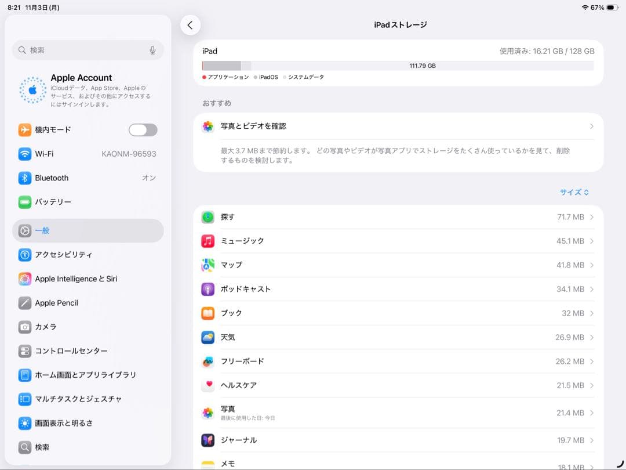
Task: Open Wi-Fi network KAONM-96593 settings
Action: click(87, 154)
